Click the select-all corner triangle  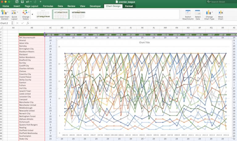pyautogui.click(x=2, y=28)
